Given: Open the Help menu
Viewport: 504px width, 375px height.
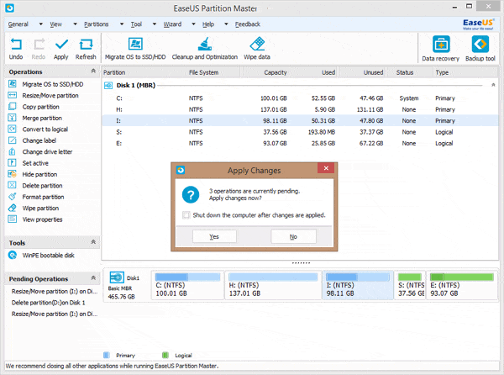Looking at the screenshot, I should click(x=208, y=24).
